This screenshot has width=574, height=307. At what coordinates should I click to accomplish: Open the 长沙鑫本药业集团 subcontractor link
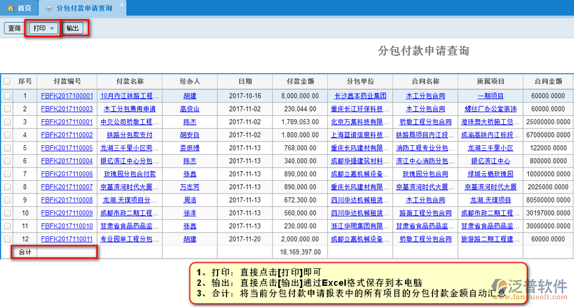point(360,96)
